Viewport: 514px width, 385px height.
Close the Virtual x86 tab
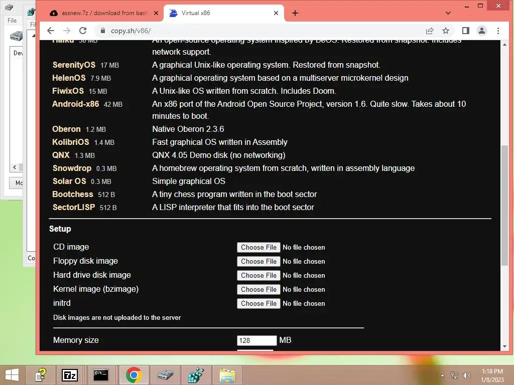pyautogui.click(x=276, y=13)
